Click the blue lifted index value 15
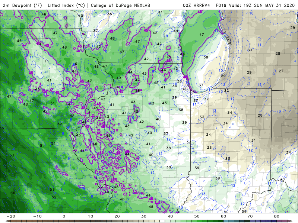Screen dimensions: 298x223 (x=221, y=70)
